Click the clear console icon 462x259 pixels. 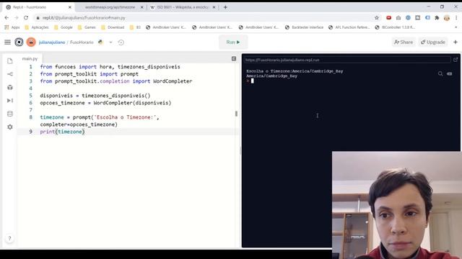coord(450,73)
